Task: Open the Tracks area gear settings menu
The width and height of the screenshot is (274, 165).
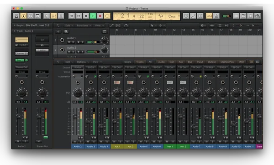Action: tap(203, 26)
